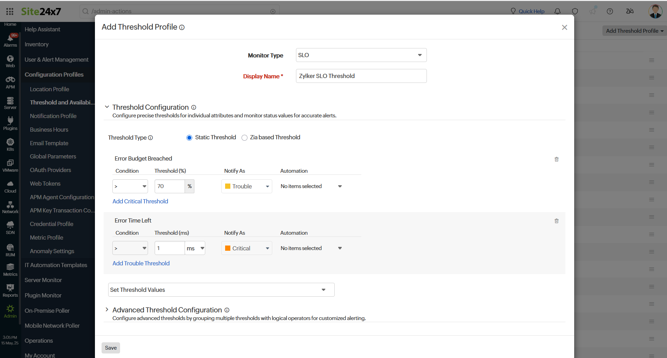Switch to Anomaly Settings menu item
The height and width of the screenshot is (358, 667).
[x=52, y=251]
